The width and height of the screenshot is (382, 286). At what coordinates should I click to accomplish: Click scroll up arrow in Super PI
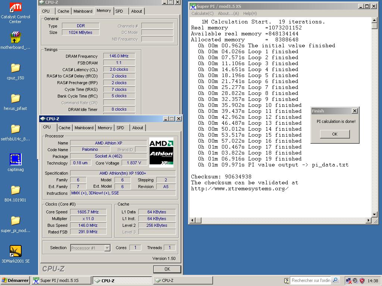[x=375, y=20]
